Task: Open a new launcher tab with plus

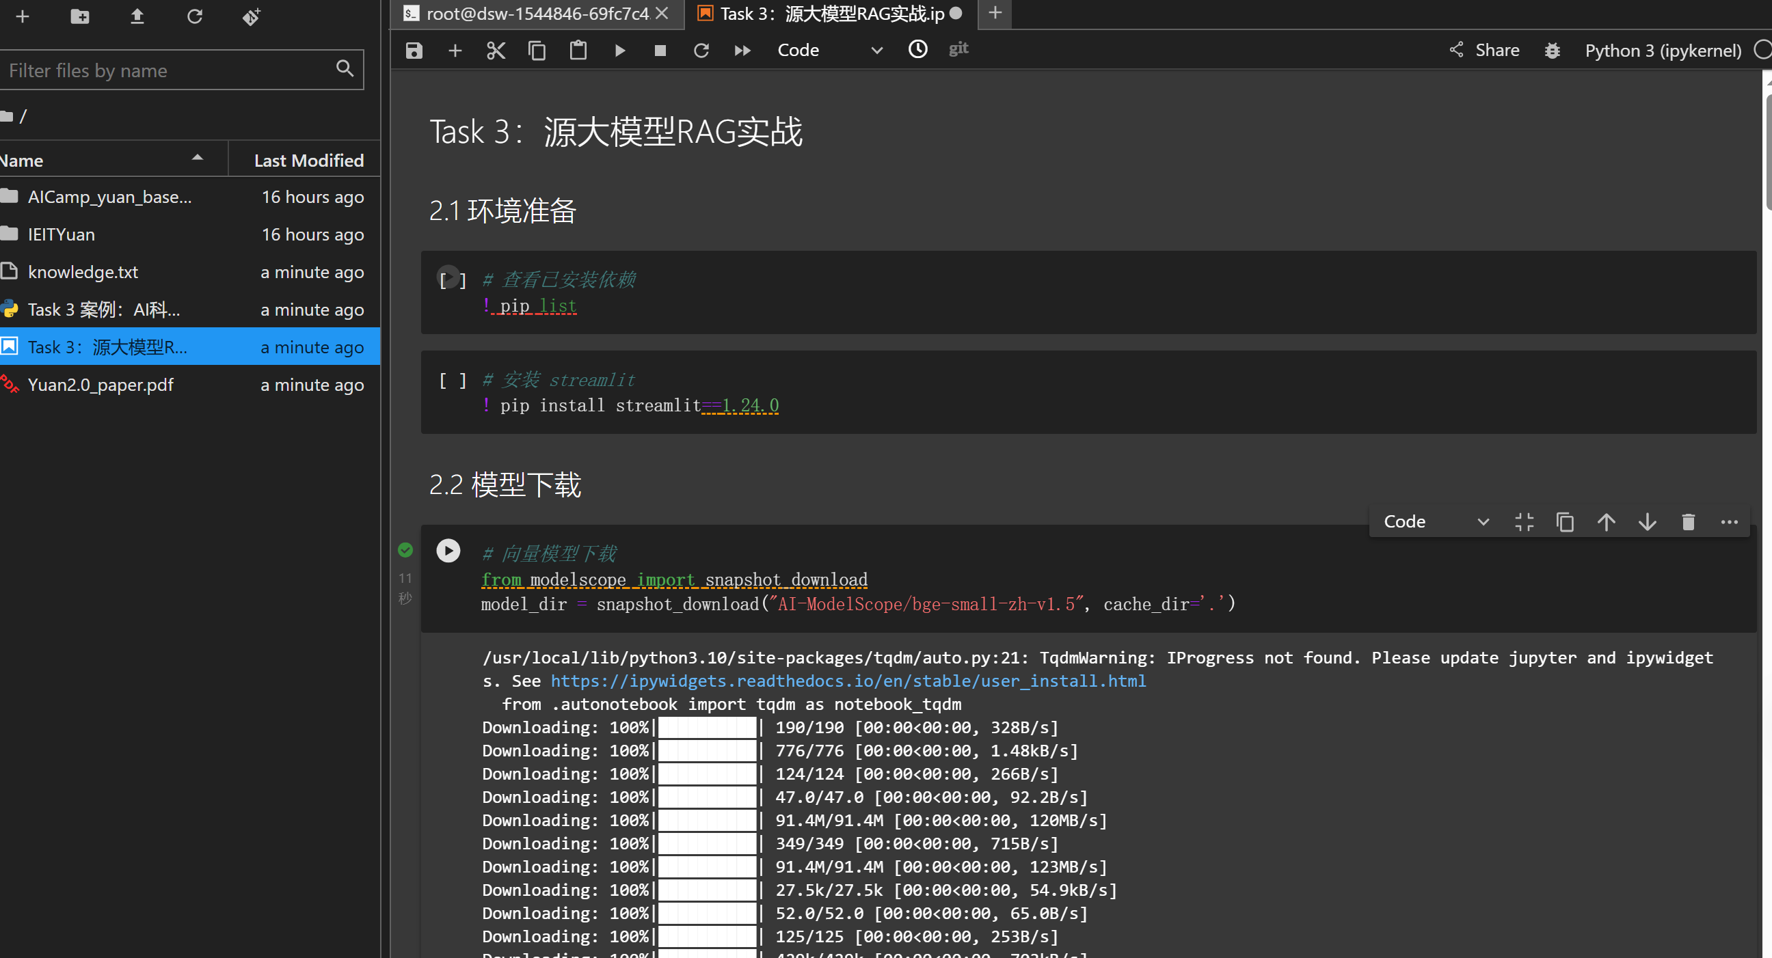Action: pyautogui.click(x=995, y=13)
